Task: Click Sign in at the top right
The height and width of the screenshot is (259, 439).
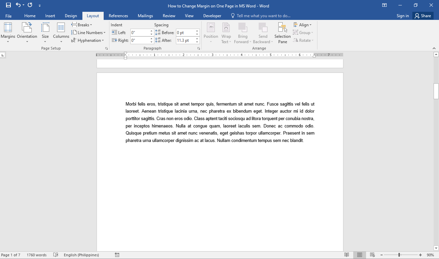Action: click(x=403, y=16)
